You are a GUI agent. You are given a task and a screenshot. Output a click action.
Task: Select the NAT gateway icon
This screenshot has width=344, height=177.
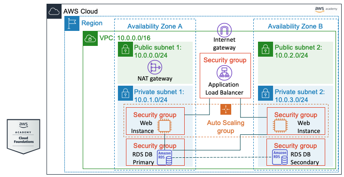[x=155, y=67]
